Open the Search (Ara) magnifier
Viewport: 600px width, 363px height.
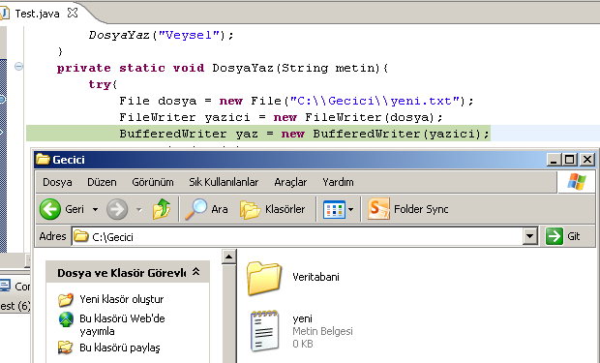[x=195, y=209]
